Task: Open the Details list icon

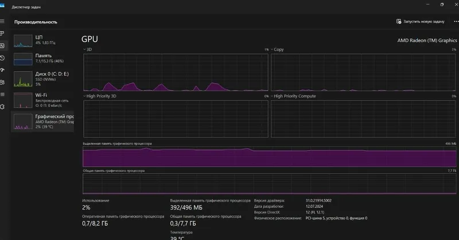Action: 2,95
